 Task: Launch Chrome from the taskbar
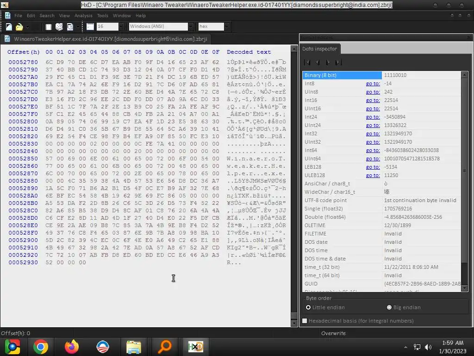pos(41,347)
